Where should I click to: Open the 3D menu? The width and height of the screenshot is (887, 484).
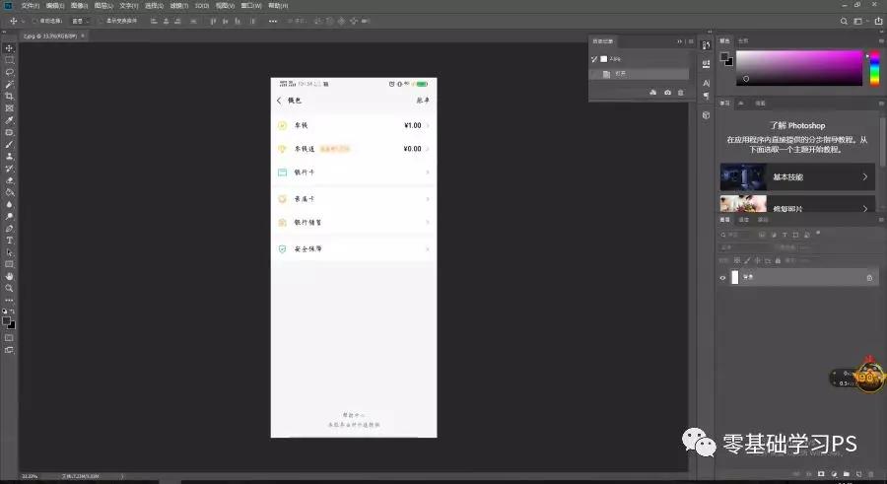click(202, 6)
